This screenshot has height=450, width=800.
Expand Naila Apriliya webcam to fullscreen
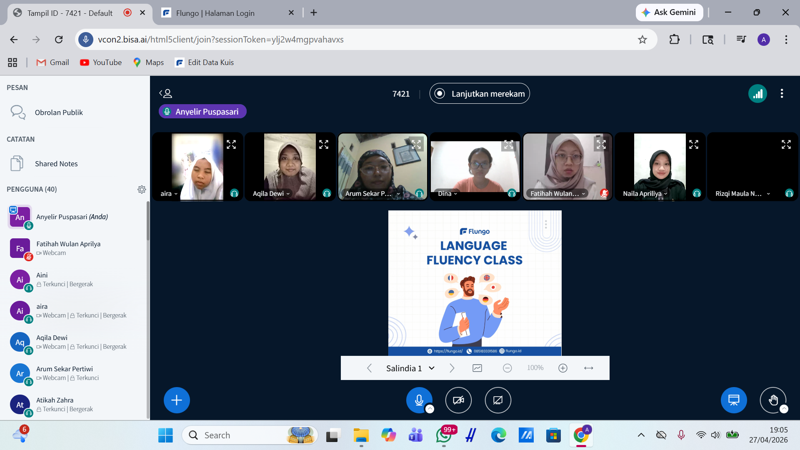[694, 145]
